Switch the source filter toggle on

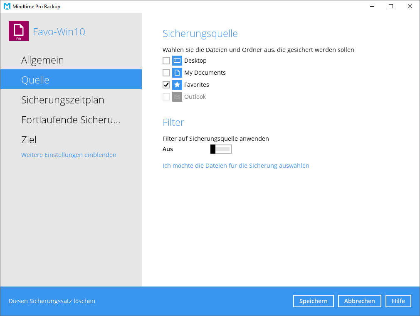pos(221,149)
